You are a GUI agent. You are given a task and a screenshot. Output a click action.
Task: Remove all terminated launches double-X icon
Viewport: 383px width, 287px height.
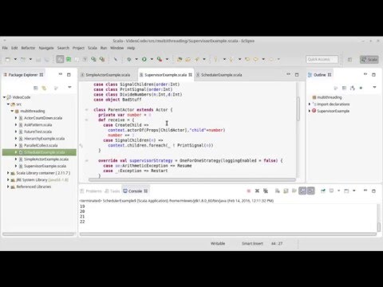pyautogui.click(x=266, y=191)
